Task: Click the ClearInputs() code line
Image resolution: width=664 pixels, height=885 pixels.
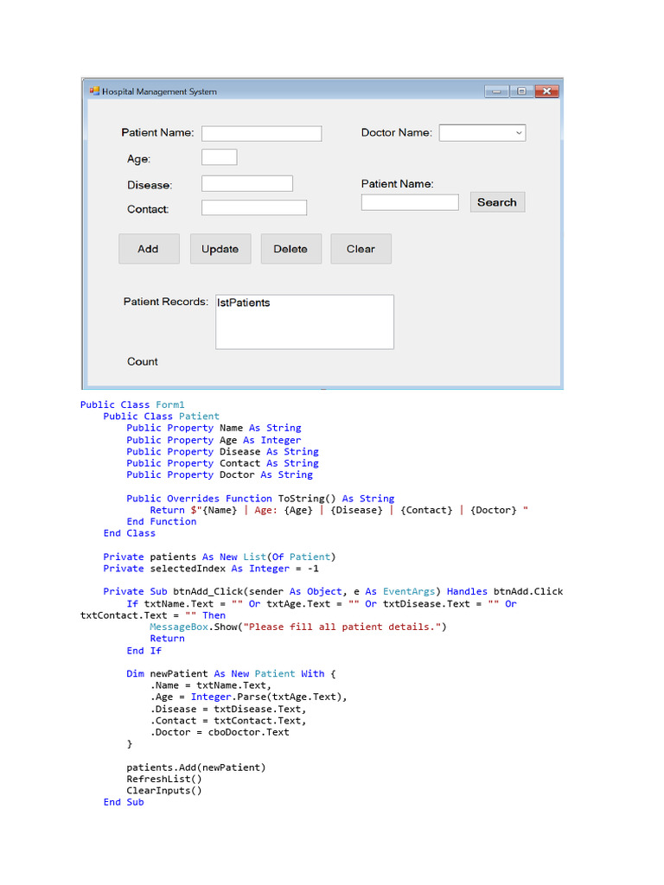Action: pos(163,791)
